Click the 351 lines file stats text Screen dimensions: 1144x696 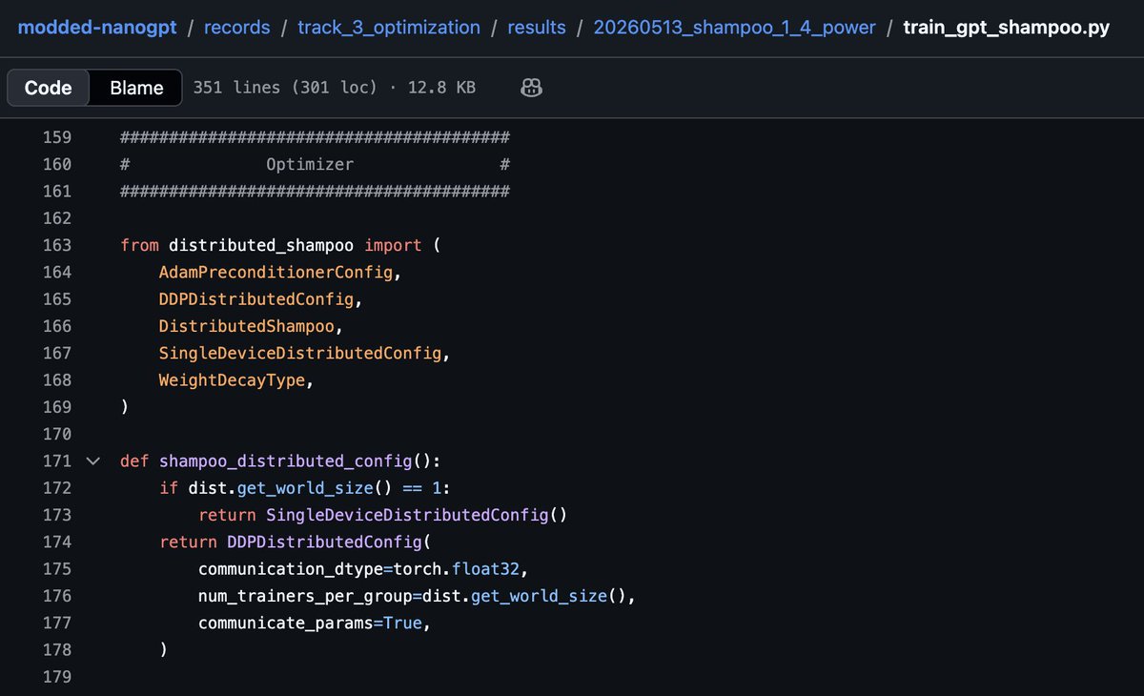pyautogui.click(x=335, y=88)
